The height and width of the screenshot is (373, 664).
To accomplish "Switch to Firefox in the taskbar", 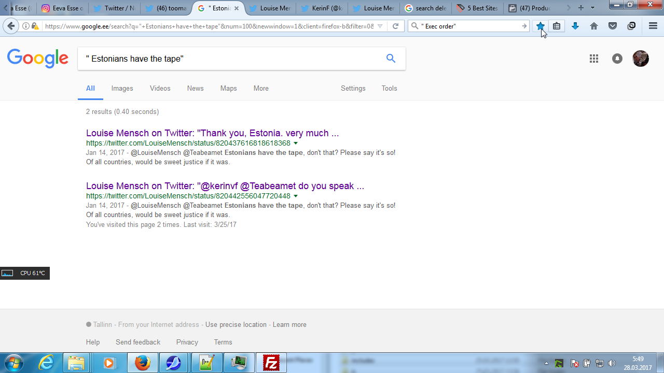I will coord(142,363).
